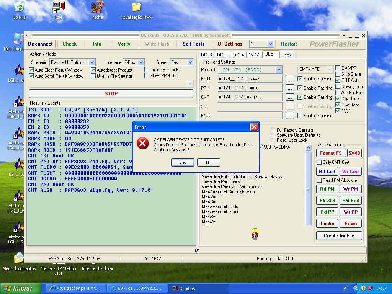Screen dimensions: 392x294
Task: Open the racha desktop icon
Action: [97, 8]
